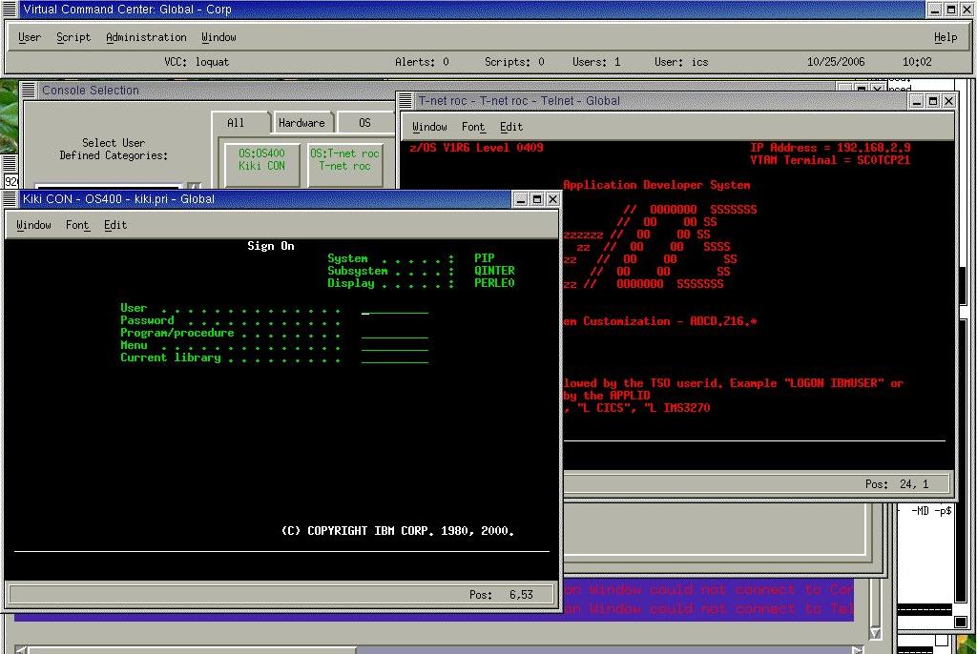Click the Password label on Sign On screen
Viewport: 977px width, 654px height.
click(x=147, y=320)
